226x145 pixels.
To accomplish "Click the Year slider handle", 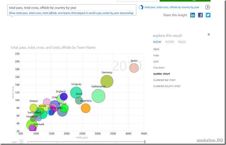I will 145,142.
